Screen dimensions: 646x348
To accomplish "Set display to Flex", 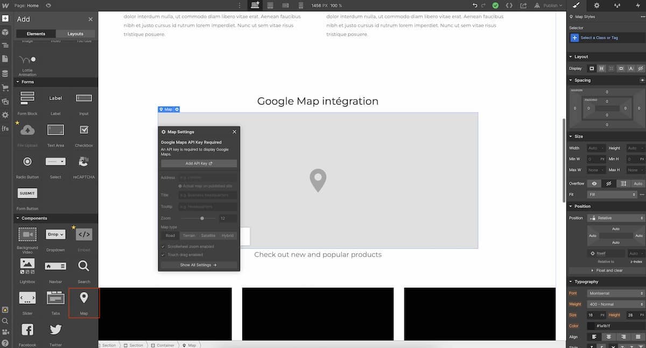I will pyautogui.click(x=602, y=68).
